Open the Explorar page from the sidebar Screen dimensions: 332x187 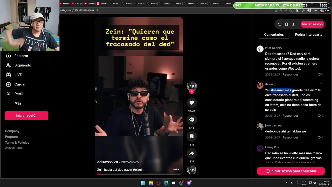pyautogui.click(x=17, y=56)
